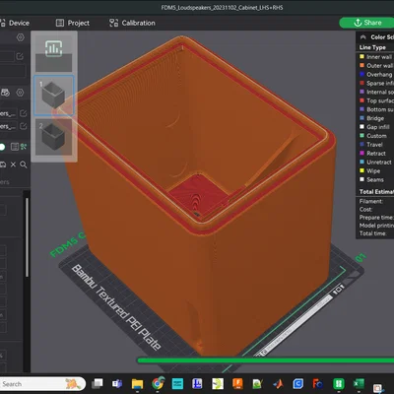Collapse the Color Scheme legend panel arrow
Screen dimensions: 394x394
tap(363, 37)
